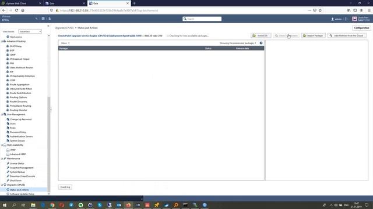
Task: Collapse the High Availability tree group
Action: (2, 145)
